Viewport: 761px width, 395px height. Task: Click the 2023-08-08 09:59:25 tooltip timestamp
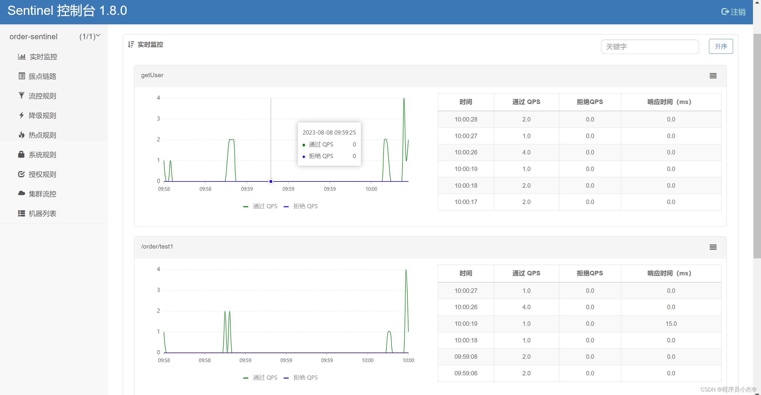tap(329, 132)
